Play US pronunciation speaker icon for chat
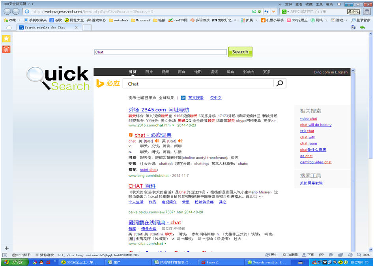This screenshot has height=267, width=374. 157,141
